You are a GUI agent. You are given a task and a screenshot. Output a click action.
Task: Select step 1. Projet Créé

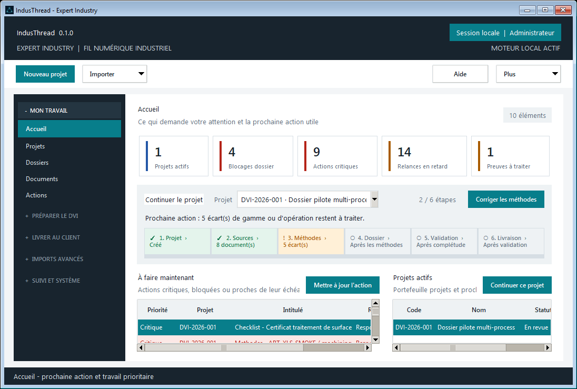177,242
